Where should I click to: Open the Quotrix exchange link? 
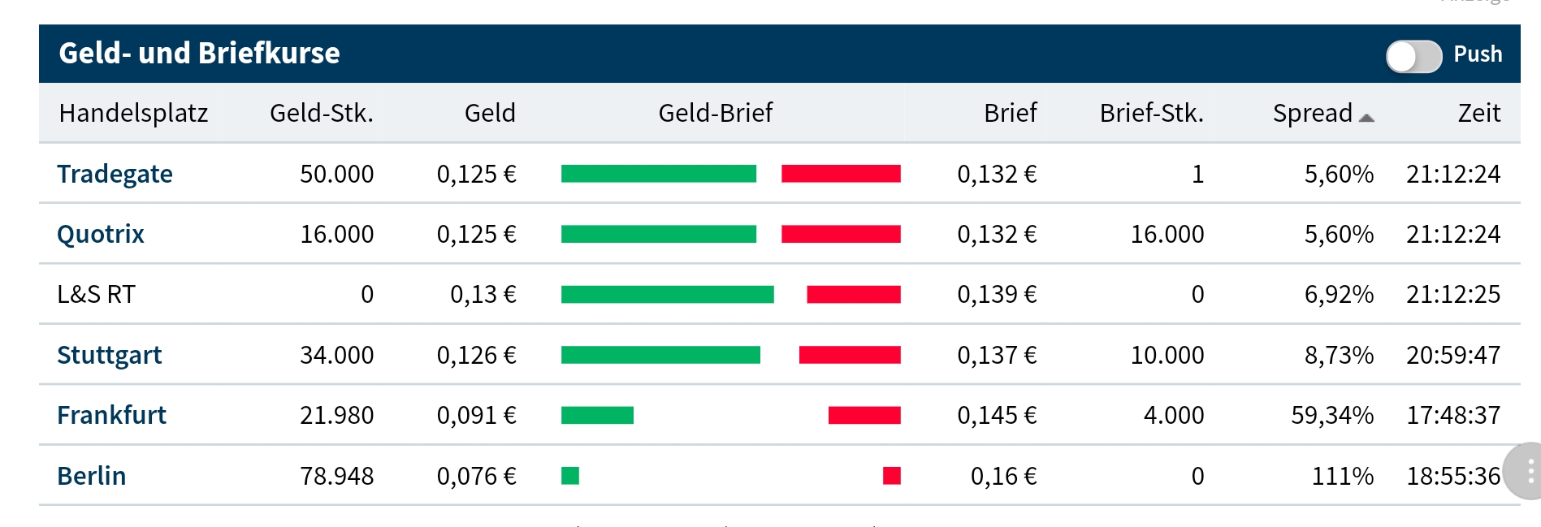[101, 234]
